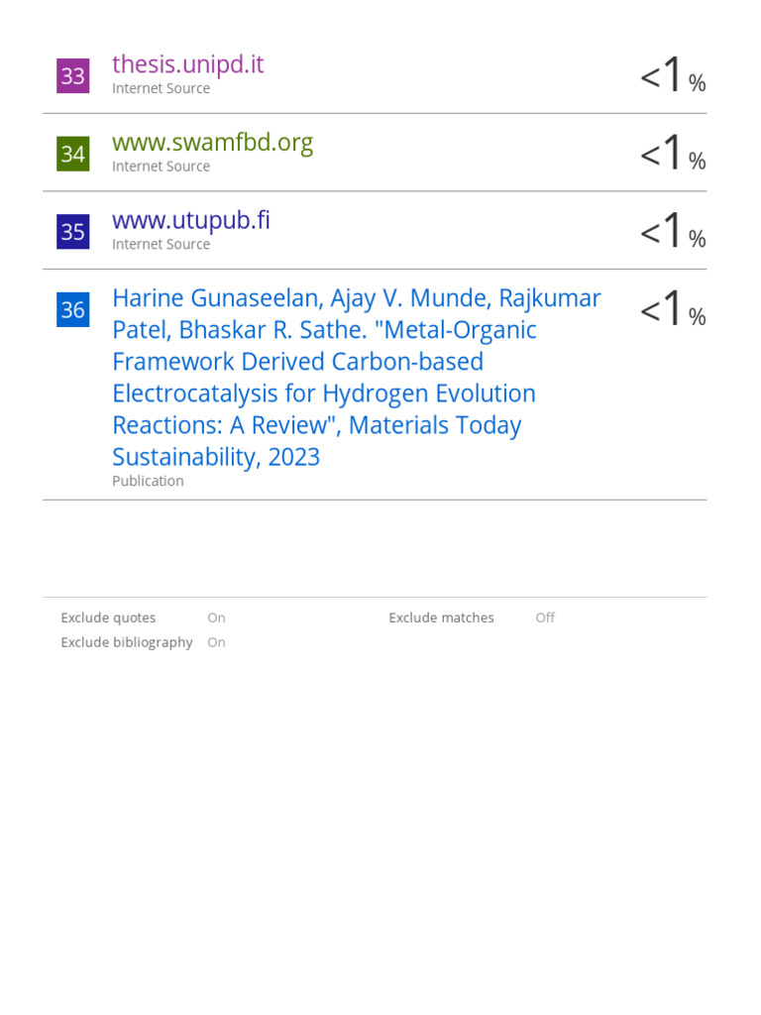This screenshot has width=761, height=1015.
Task: Click the <1% match for www.utupub.fi
Action: click(x=672, y=233)
